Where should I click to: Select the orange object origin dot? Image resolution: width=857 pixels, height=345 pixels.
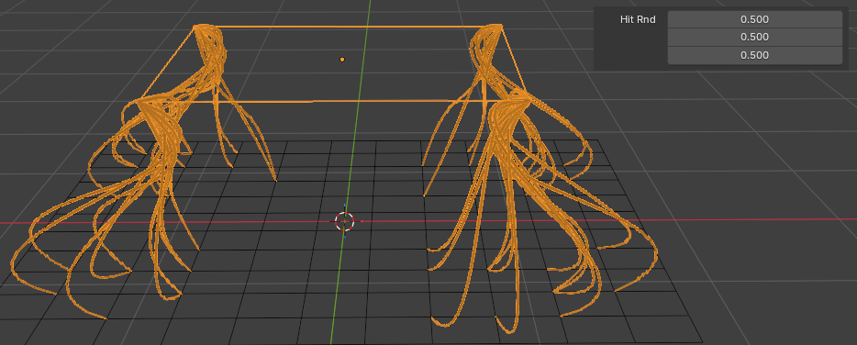pyautogui.click(x=342, y=59)
